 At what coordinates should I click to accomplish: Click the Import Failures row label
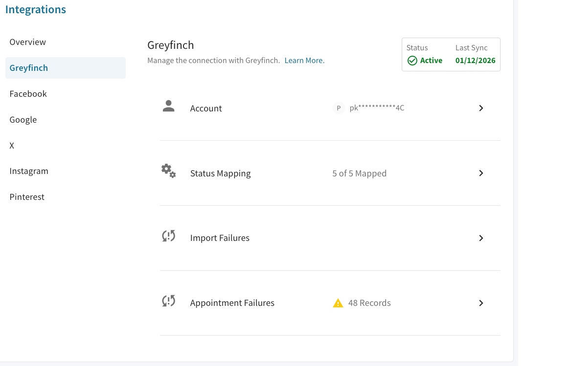(x=220, y=238)
